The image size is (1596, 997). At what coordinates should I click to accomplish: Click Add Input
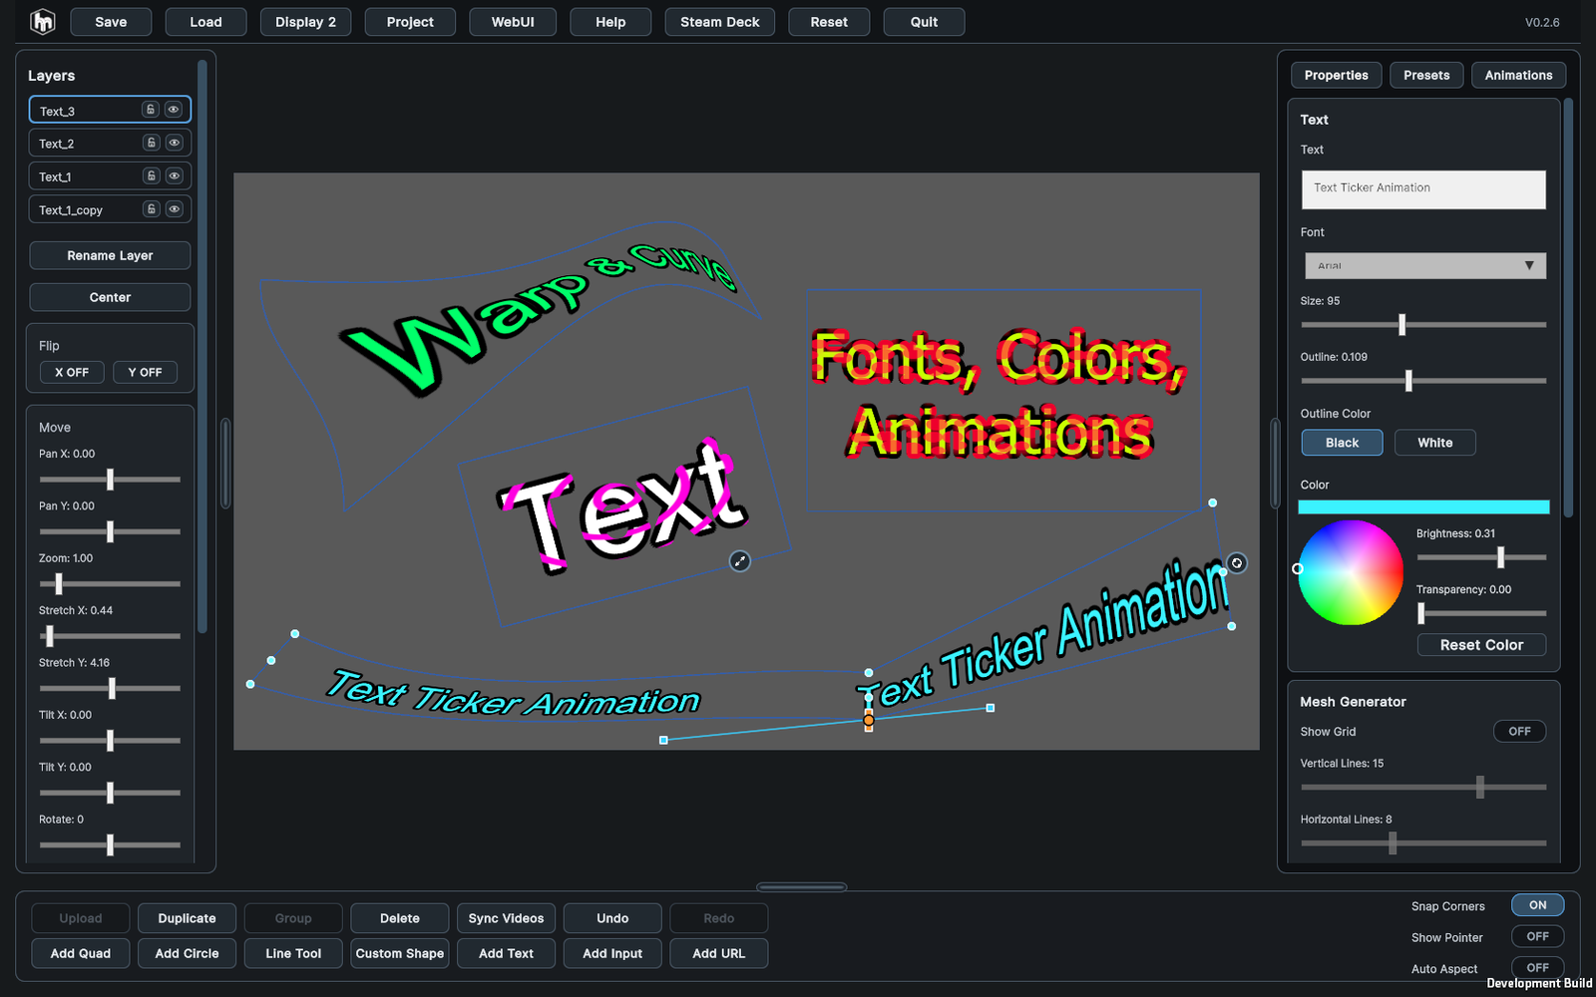coord(612,953)
